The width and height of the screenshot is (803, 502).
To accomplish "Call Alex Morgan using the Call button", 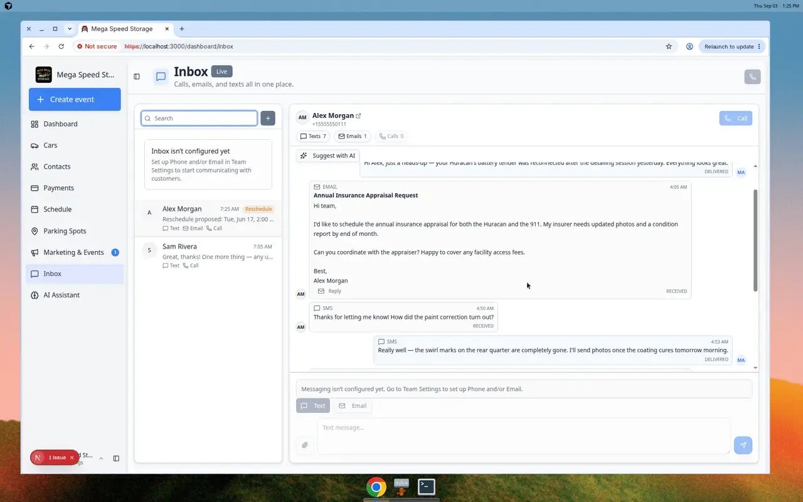I will pos(736,118).
